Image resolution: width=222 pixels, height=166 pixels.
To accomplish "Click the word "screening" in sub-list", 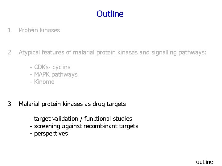I will [47, 126].
